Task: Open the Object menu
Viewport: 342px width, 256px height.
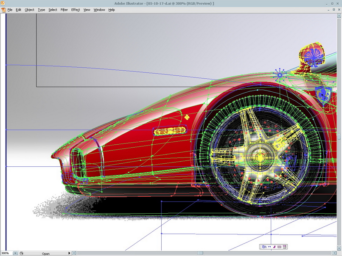Action: (29, 10)
